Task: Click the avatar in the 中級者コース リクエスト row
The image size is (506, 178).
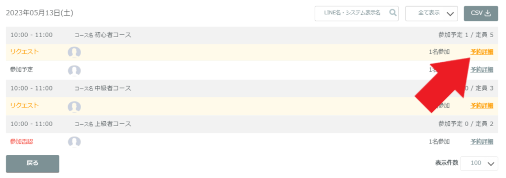Action: click(x=74, y=106)
